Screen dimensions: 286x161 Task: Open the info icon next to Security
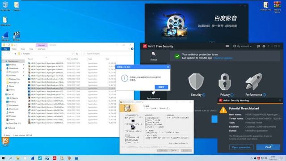click(x=204, y=95)
